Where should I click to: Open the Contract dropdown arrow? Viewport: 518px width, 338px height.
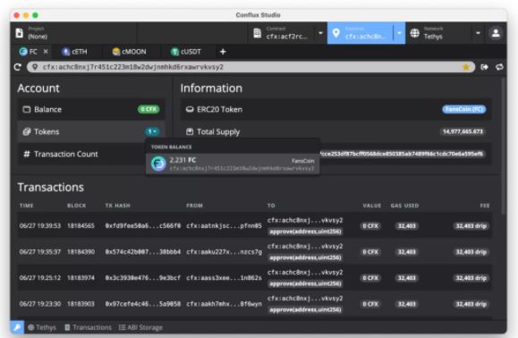320,33
